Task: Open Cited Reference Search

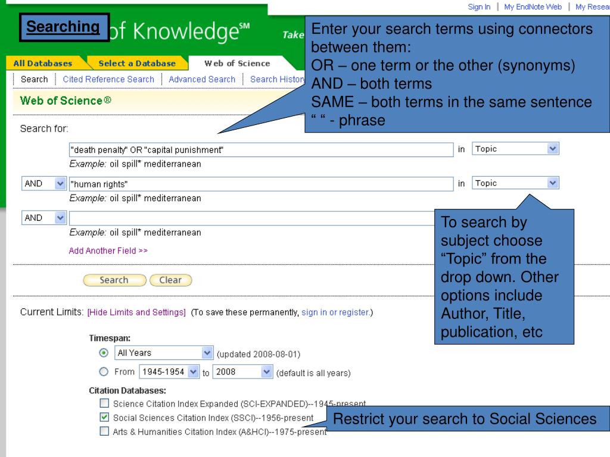Action: coord(108,79)
